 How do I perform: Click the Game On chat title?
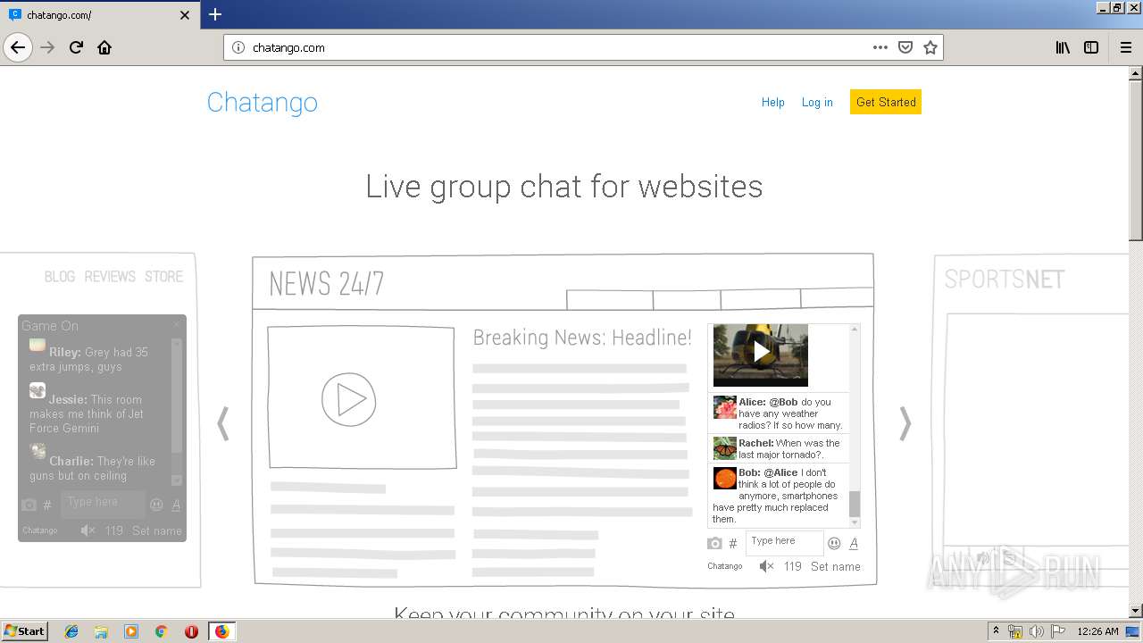[50, 326]
